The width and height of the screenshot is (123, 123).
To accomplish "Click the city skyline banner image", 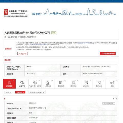I will pos(74,12).
